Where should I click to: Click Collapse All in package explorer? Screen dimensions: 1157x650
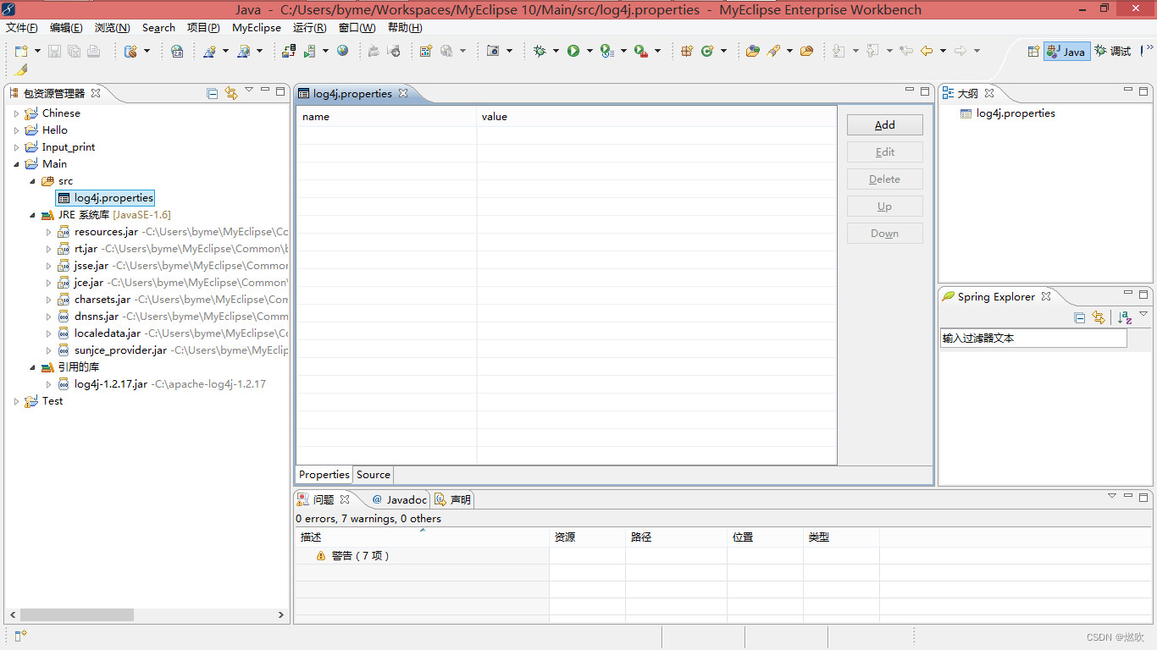(x=213, y=93)
